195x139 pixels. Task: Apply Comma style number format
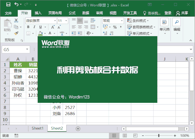(121, 27)
